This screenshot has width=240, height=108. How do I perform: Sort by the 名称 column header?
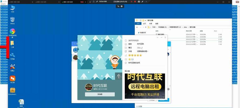tap(157, 31)
